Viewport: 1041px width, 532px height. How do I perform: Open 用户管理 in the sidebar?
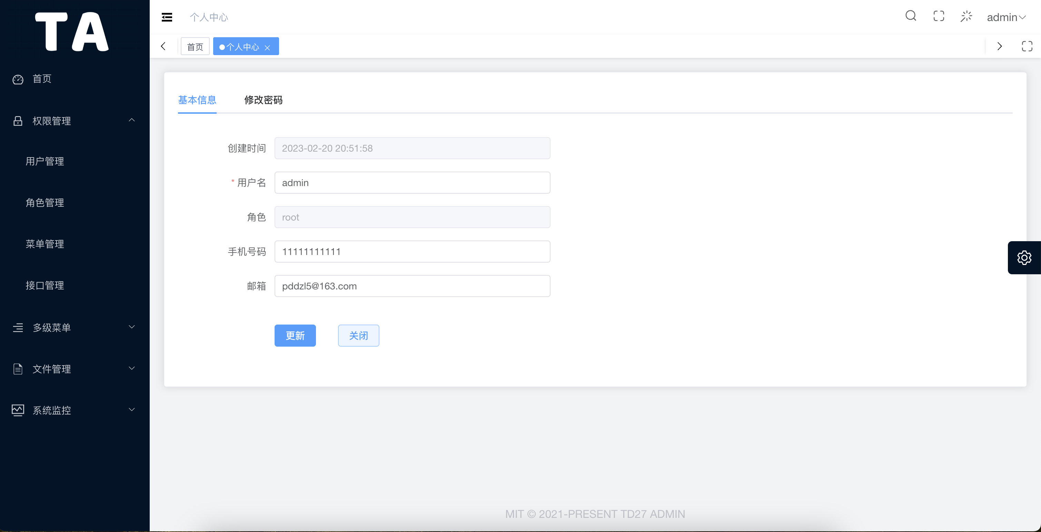(45, 162)
